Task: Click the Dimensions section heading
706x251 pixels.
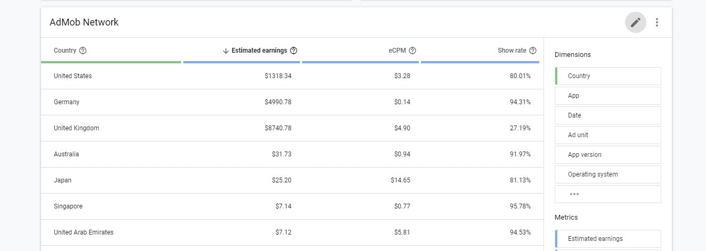Action: (x=573, y=55)
